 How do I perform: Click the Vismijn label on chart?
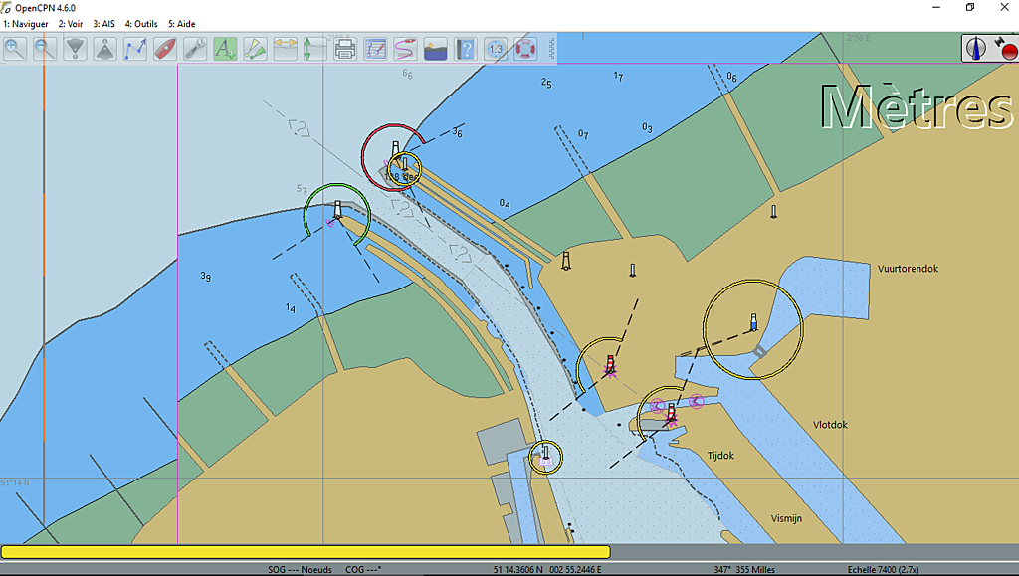click(786, 519)
